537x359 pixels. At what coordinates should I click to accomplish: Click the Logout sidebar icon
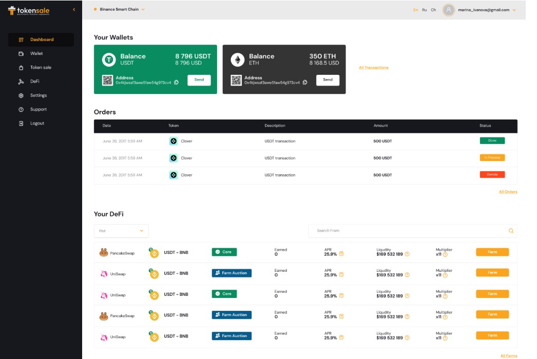[21, 123]
